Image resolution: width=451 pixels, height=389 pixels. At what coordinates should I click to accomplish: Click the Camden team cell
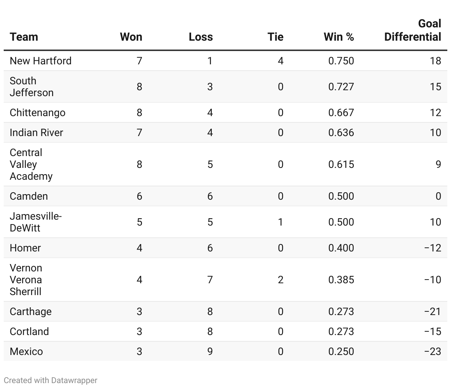(29, 196)
